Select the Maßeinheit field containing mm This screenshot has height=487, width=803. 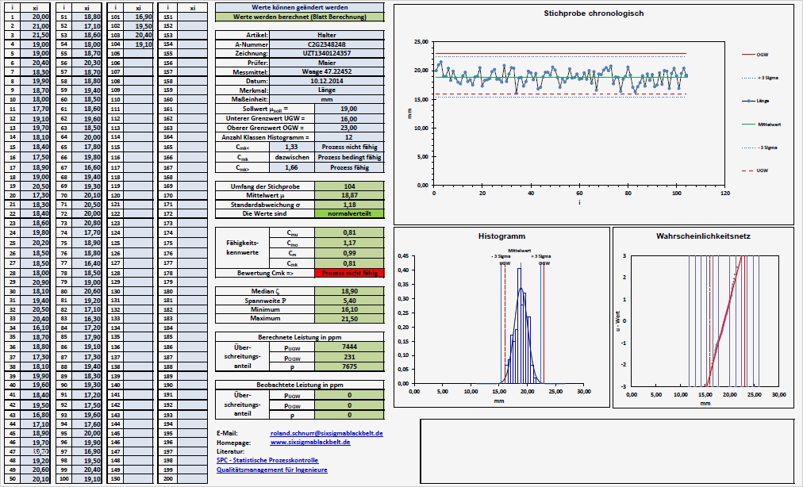326,99
